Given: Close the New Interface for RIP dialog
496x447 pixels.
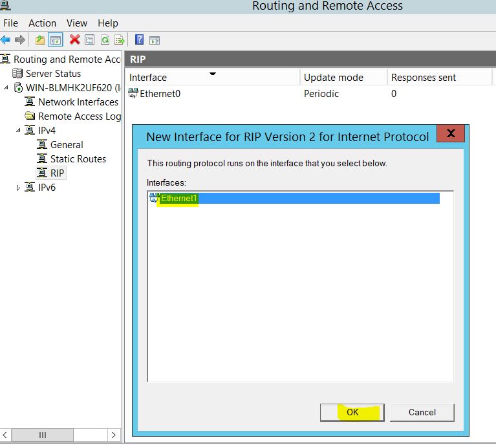Looking at the screenshot, I should [451, 134].
